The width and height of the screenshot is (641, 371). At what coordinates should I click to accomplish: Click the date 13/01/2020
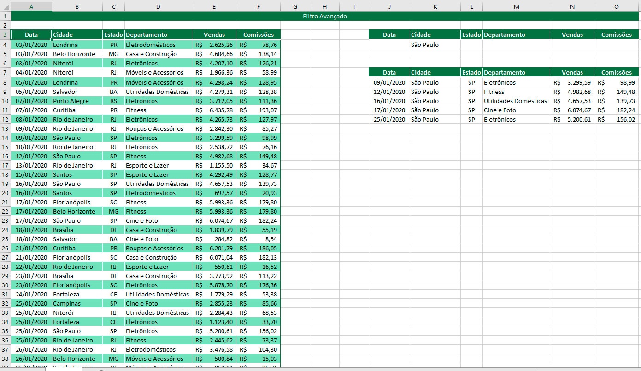tap(31, 165)
